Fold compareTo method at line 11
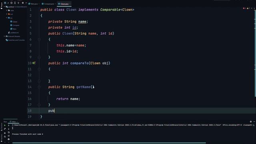This screenshot has width=256, height=144. [39, 69]
